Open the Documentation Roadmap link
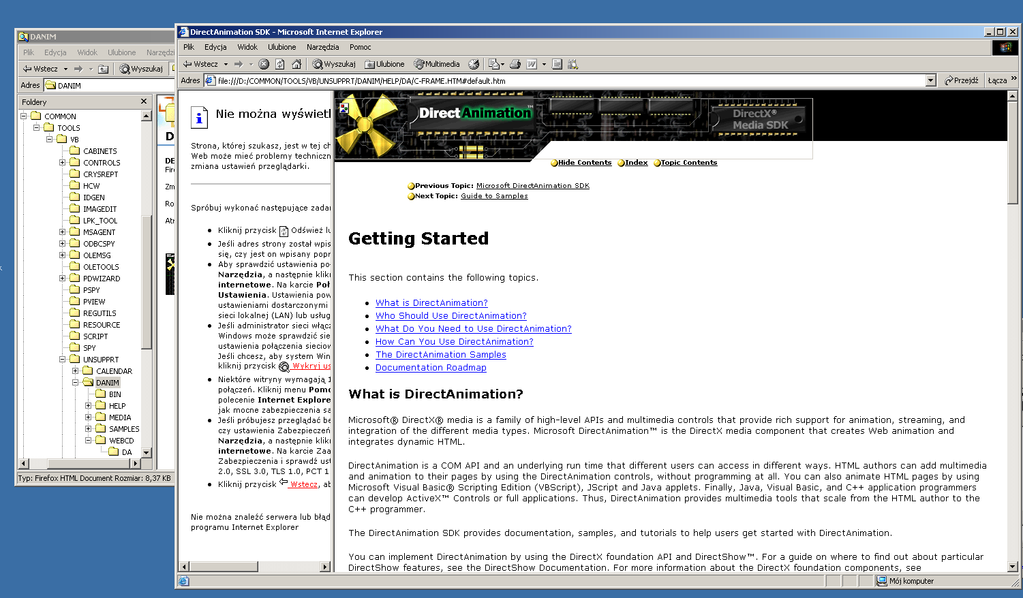The image size is (1023, 598). click(431, 368)
